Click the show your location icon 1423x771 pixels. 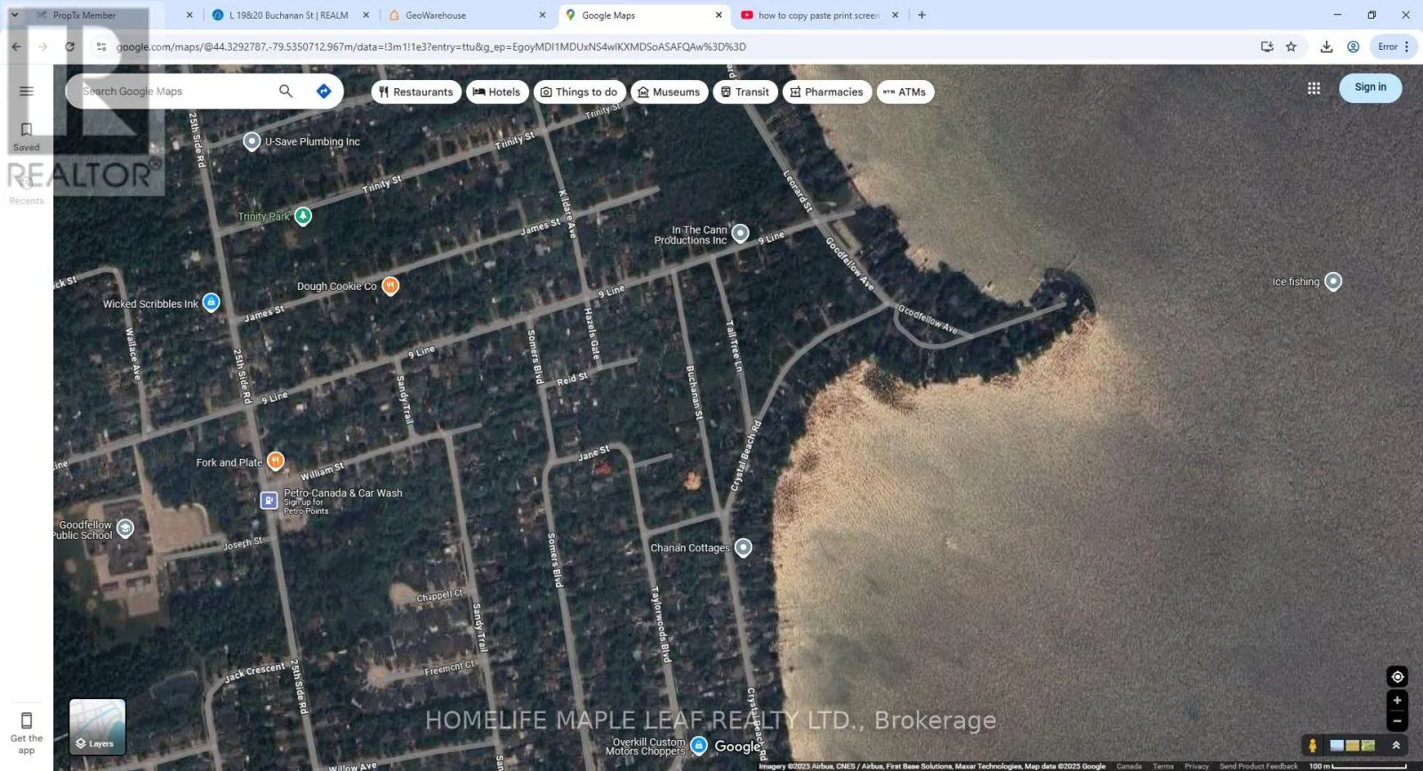coord(1396,677)
